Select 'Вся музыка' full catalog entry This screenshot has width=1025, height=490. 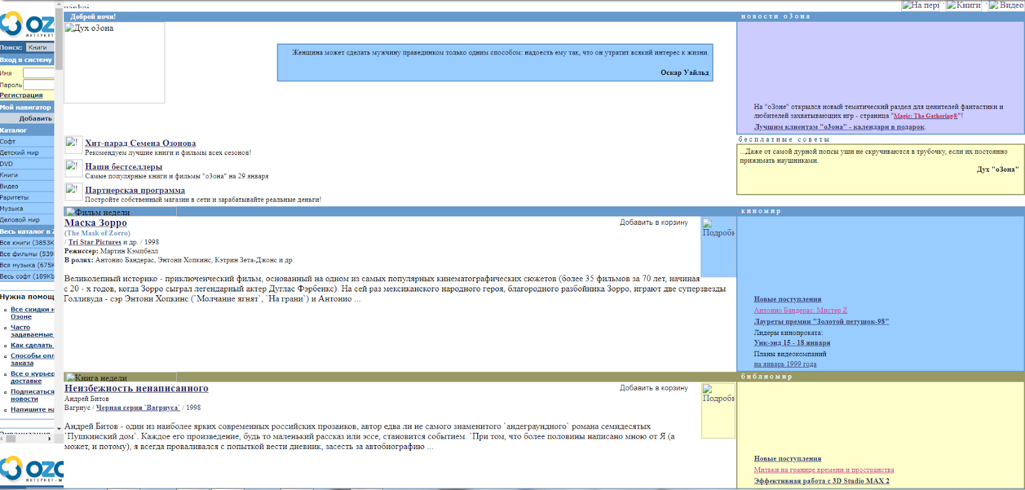(27, 265)
